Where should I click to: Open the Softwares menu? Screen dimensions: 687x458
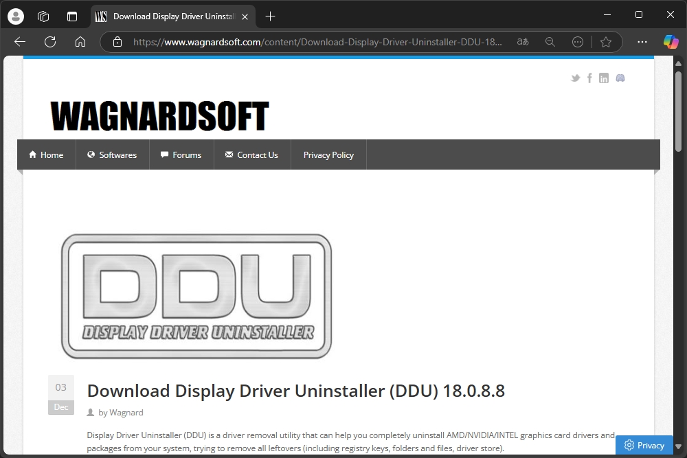click(113, 155)
